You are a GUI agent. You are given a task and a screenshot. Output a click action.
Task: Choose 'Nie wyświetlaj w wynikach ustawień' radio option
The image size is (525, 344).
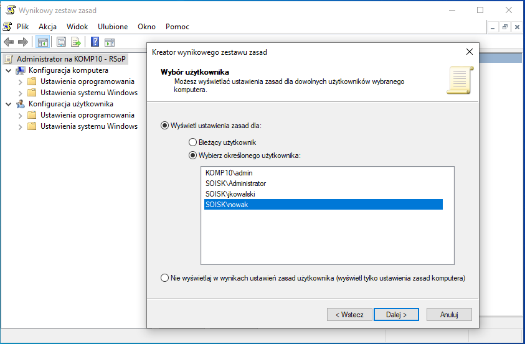click(x=165, y=277)
